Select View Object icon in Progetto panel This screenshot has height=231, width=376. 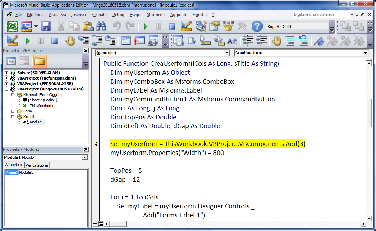tap(24, 61)
